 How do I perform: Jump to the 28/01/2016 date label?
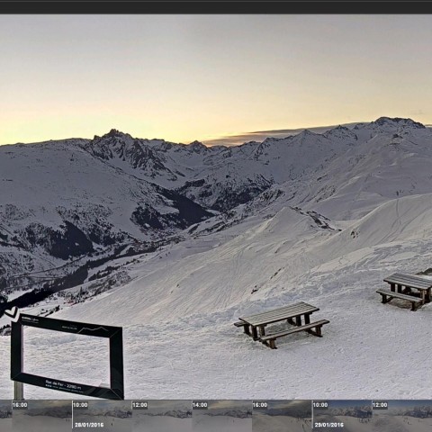pos(89,425)
